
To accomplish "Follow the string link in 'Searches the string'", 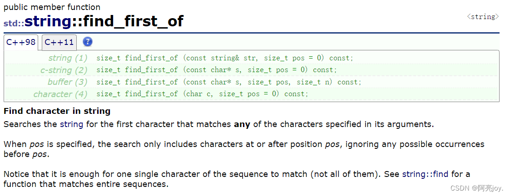I will (x=71, y=124).
